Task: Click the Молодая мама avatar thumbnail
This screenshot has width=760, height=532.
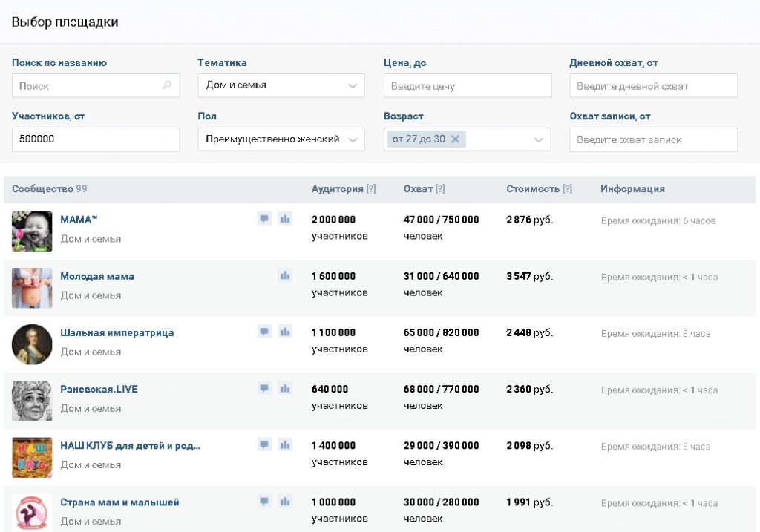Action: [32, 288]
